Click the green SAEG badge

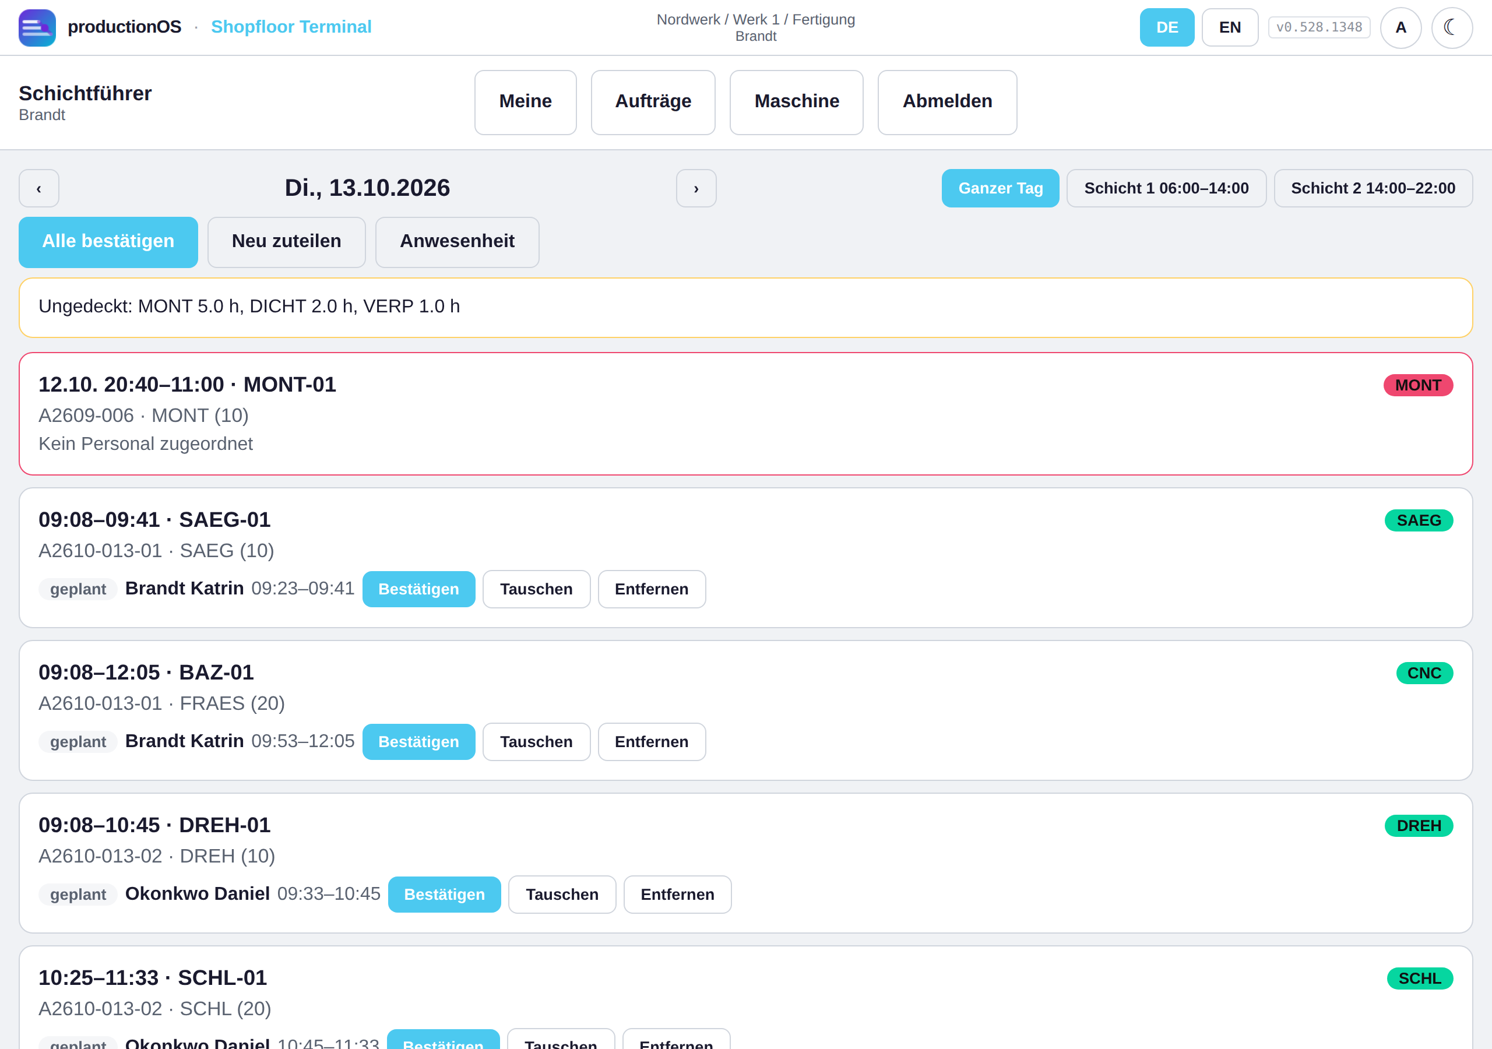1419,520
